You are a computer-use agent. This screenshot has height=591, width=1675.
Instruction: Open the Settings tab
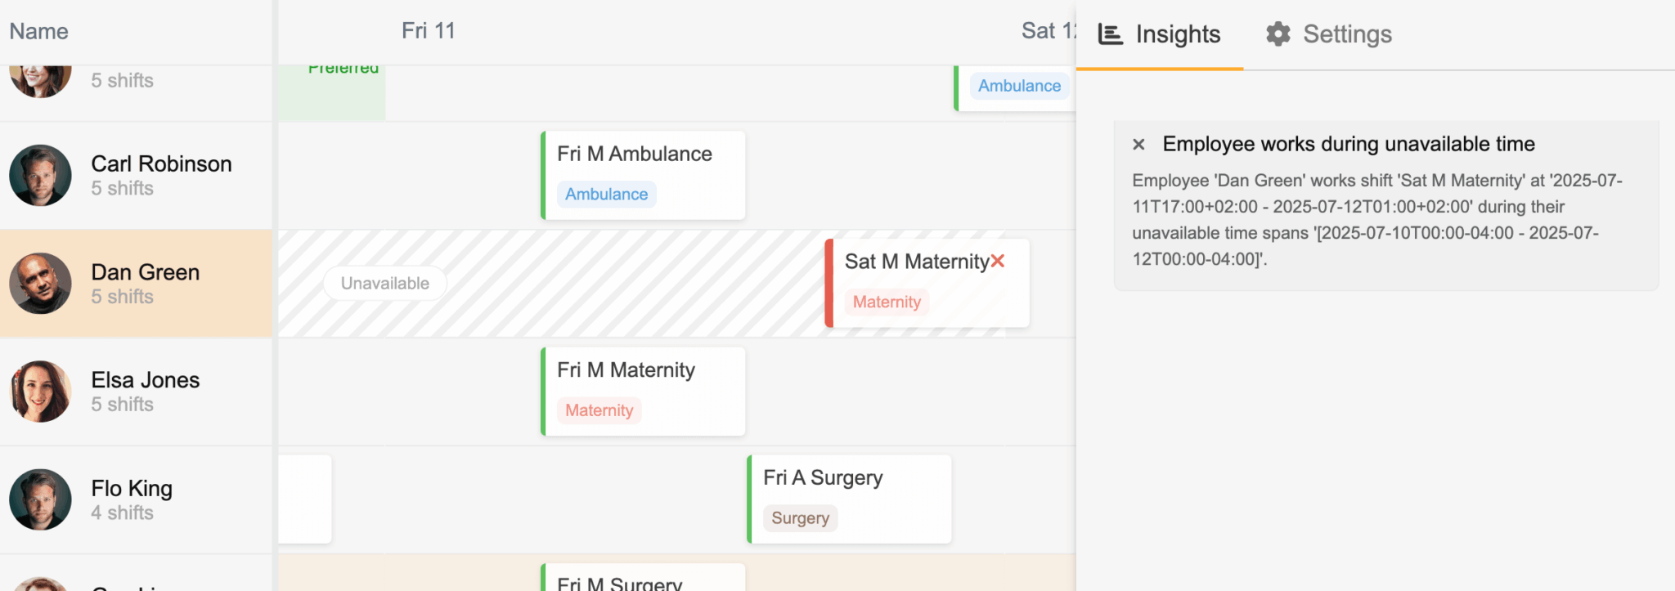tap(1329, 34)
